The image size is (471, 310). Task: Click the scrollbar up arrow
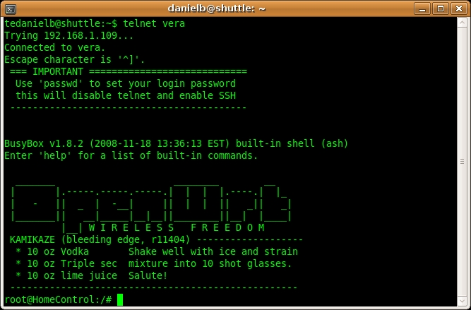462,23
